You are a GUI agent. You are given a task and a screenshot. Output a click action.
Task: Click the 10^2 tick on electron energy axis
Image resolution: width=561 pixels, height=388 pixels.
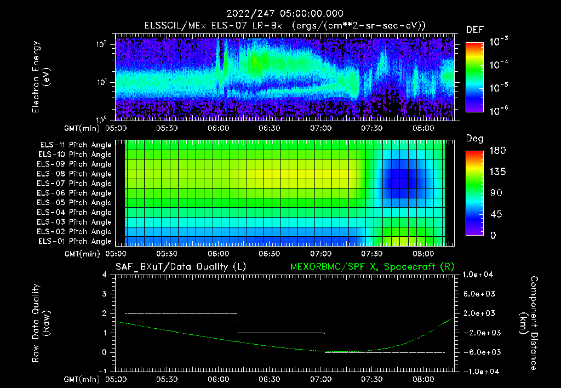click(x=101, y=44)
